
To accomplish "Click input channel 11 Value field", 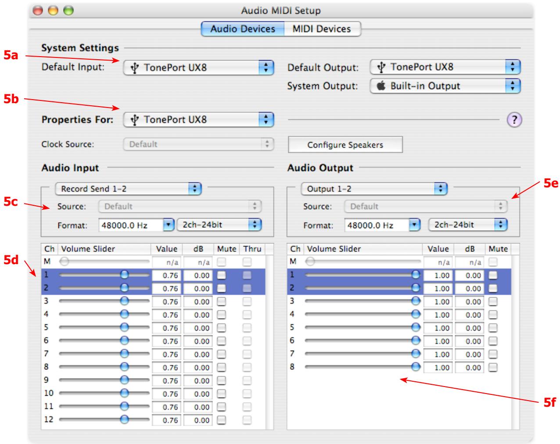I will click(166, 407).
